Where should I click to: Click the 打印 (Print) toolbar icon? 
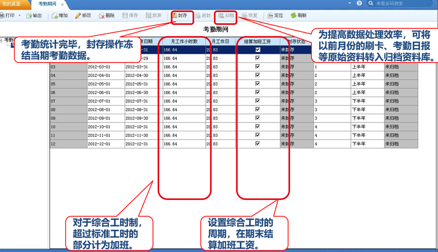pyautogui.click(x=2, y=16)
